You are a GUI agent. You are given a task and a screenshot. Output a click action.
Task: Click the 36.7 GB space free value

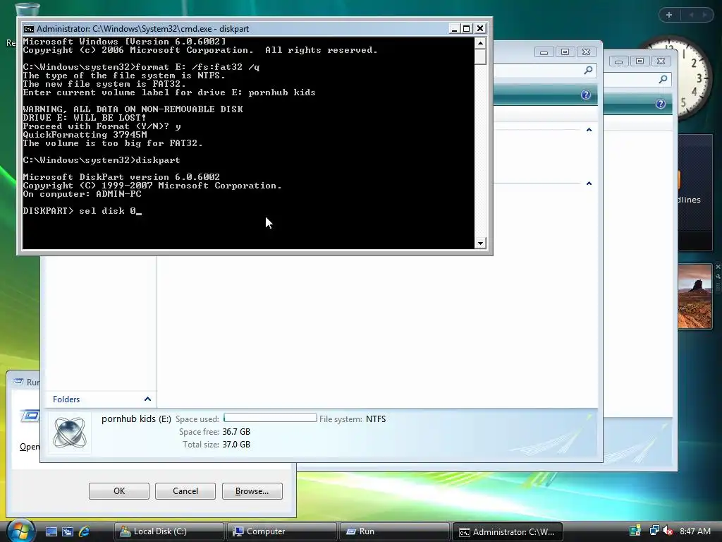[x=236, y=432]
